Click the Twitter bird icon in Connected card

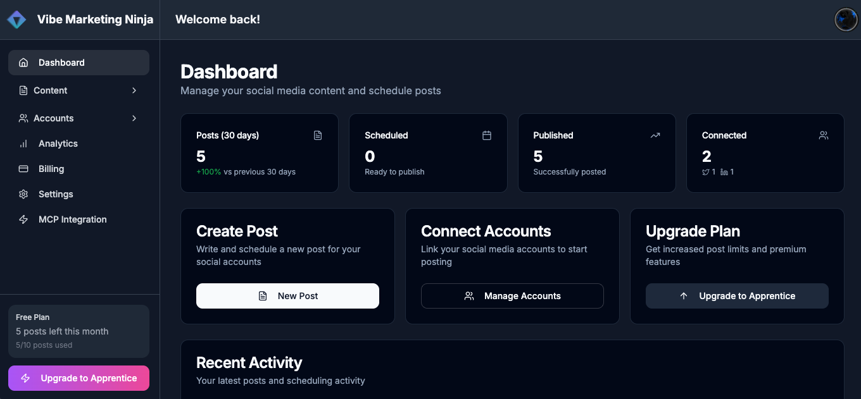click(706, 172)
